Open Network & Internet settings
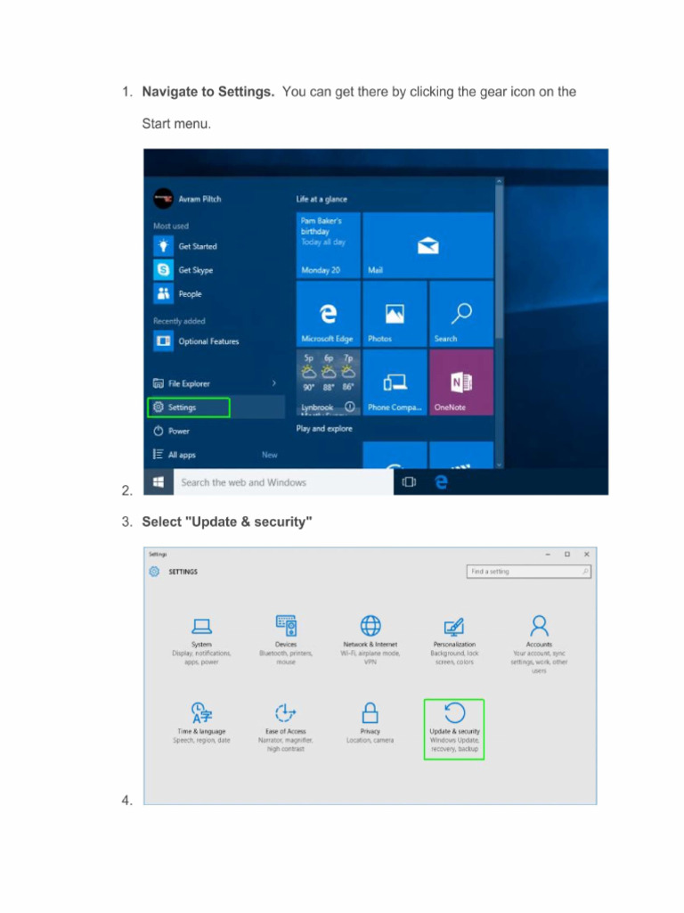Image resolution: width=684 pixels, height=913 pixels. tap(370, 640)
